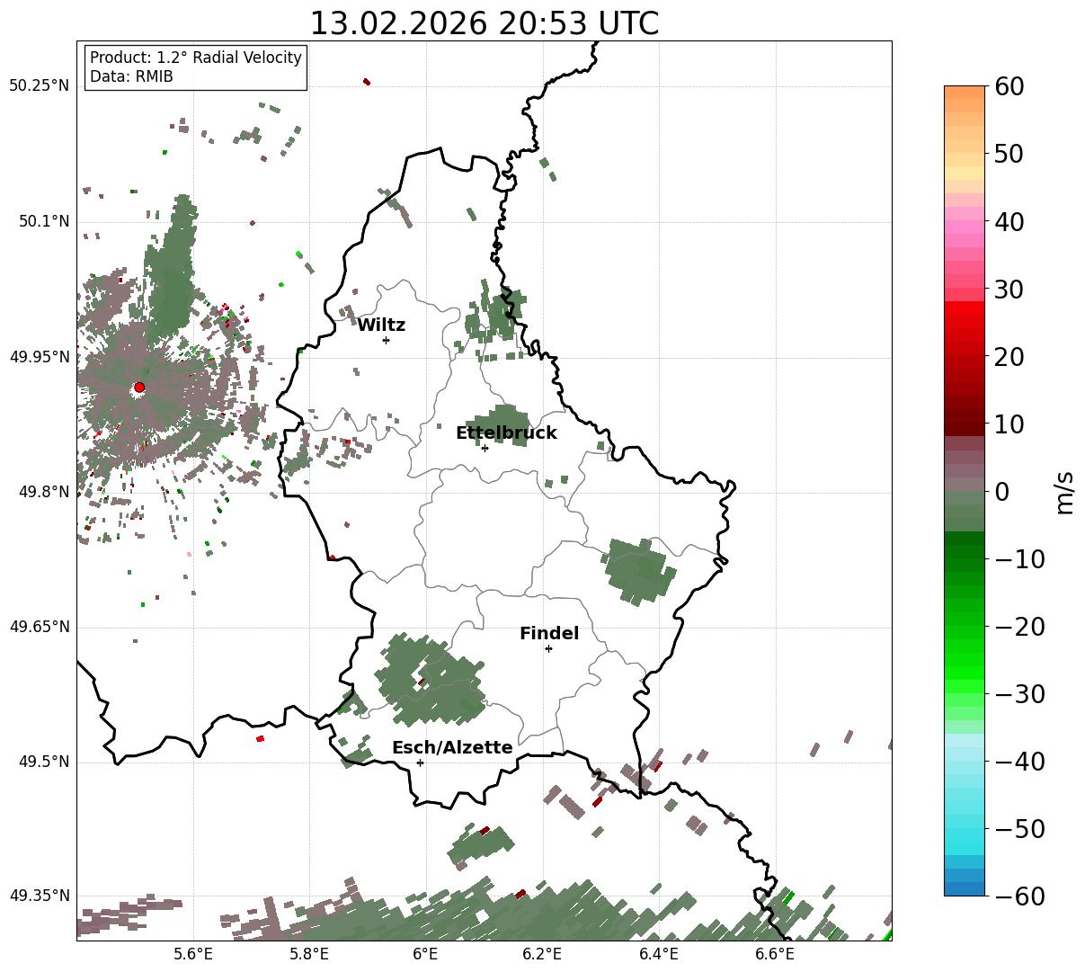Click the colorbar value 50
The image size is (1085, 972).
[1009, 154]
